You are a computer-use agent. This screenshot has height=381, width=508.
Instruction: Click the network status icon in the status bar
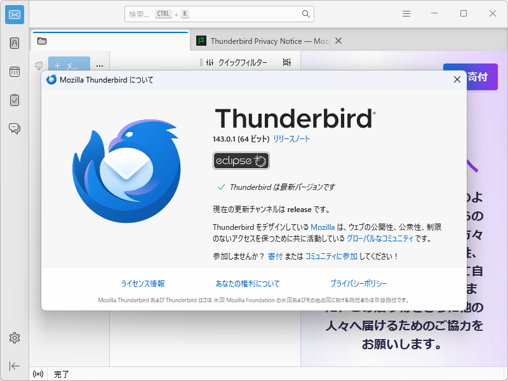37,374
